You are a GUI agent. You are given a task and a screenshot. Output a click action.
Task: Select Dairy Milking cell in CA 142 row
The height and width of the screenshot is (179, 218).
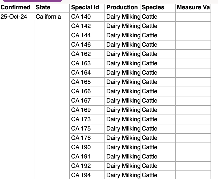(x=122, y=26)
